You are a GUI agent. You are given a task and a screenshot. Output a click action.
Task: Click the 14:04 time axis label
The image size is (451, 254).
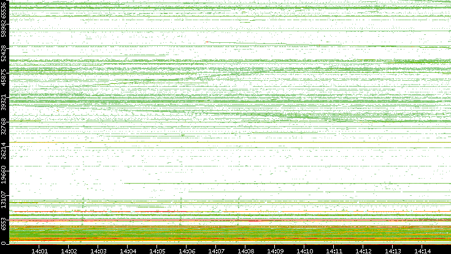click(128, 251)
